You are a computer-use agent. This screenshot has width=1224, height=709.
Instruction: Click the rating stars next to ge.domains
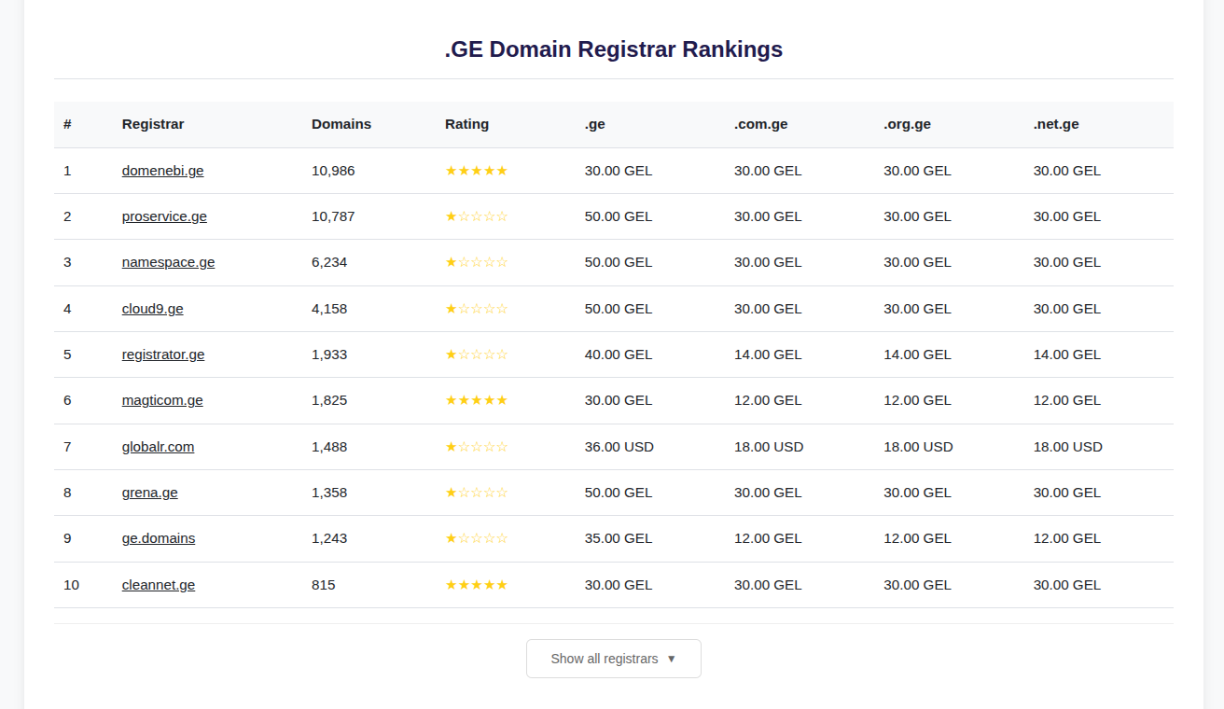(x=477, y=538)
